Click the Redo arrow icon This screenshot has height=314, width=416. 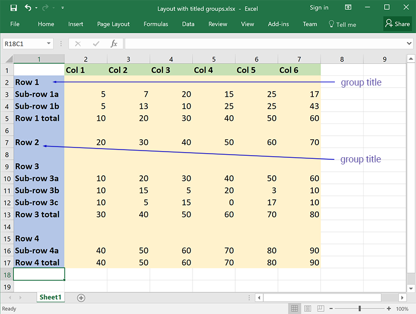click(x=46, y=8)
